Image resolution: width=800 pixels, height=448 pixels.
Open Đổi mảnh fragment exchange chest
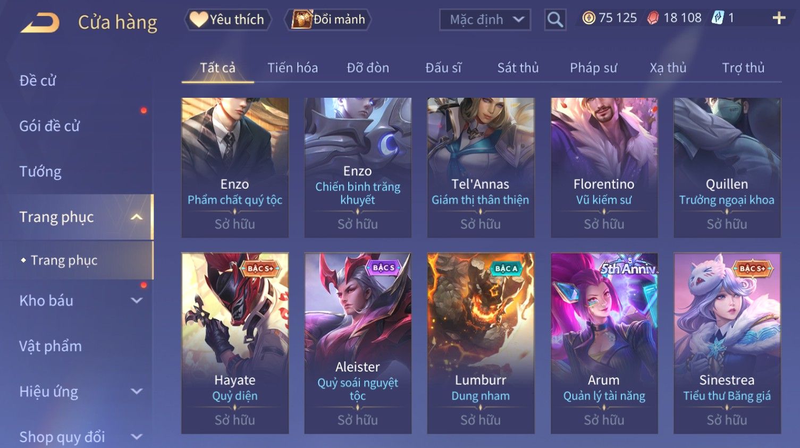coord(328,20)
